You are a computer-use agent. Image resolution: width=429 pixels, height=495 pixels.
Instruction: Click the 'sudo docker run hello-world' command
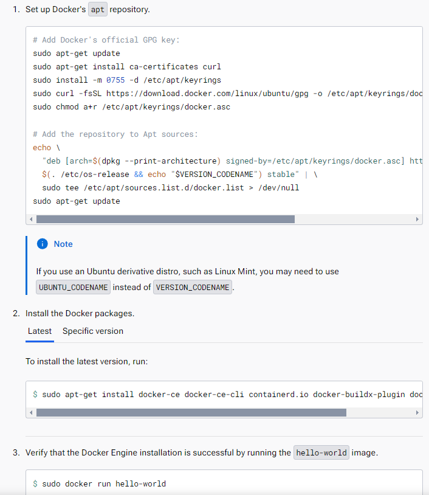pos(104,484)
